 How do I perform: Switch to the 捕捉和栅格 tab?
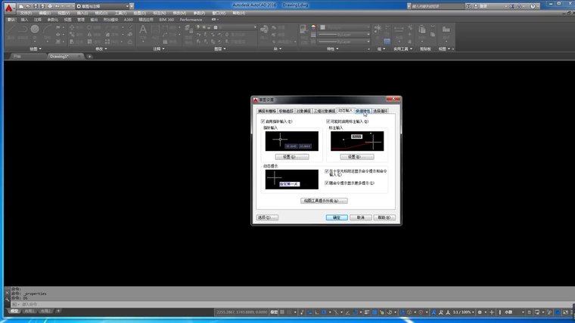coord(266,111)
